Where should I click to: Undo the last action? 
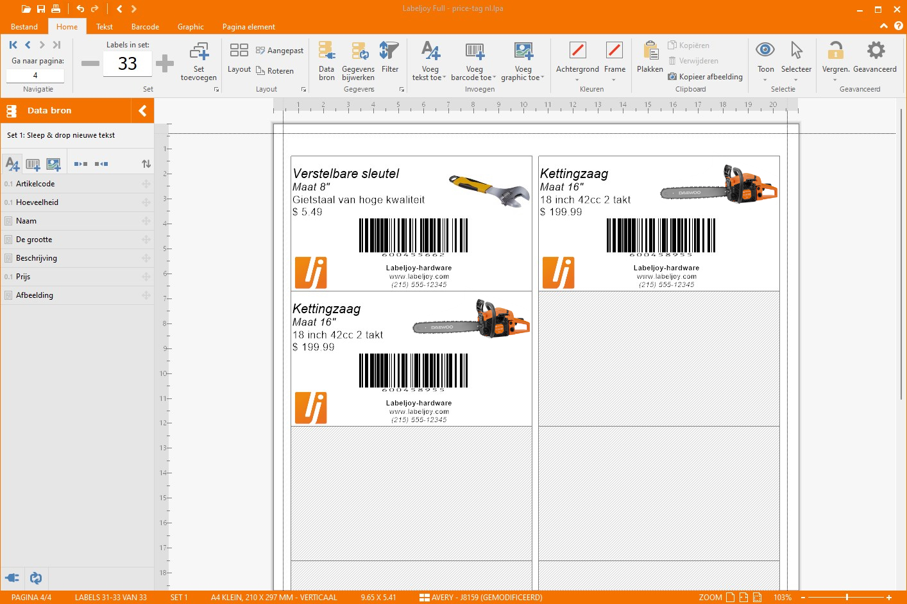(80, 9)
